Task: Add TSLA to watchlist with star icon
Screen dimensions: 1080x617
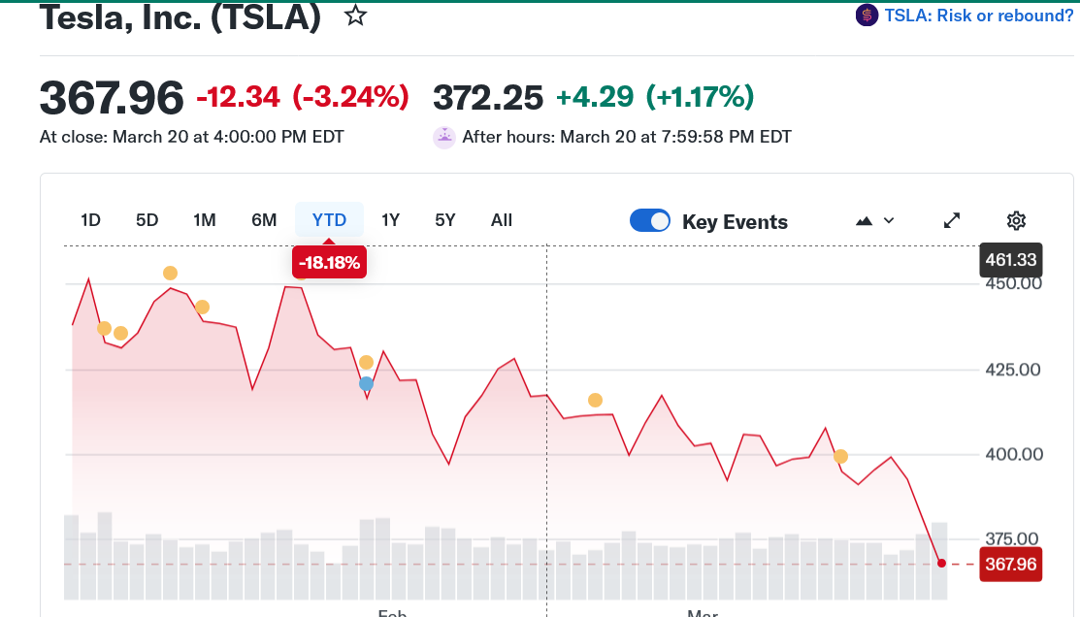Action: 356,16
